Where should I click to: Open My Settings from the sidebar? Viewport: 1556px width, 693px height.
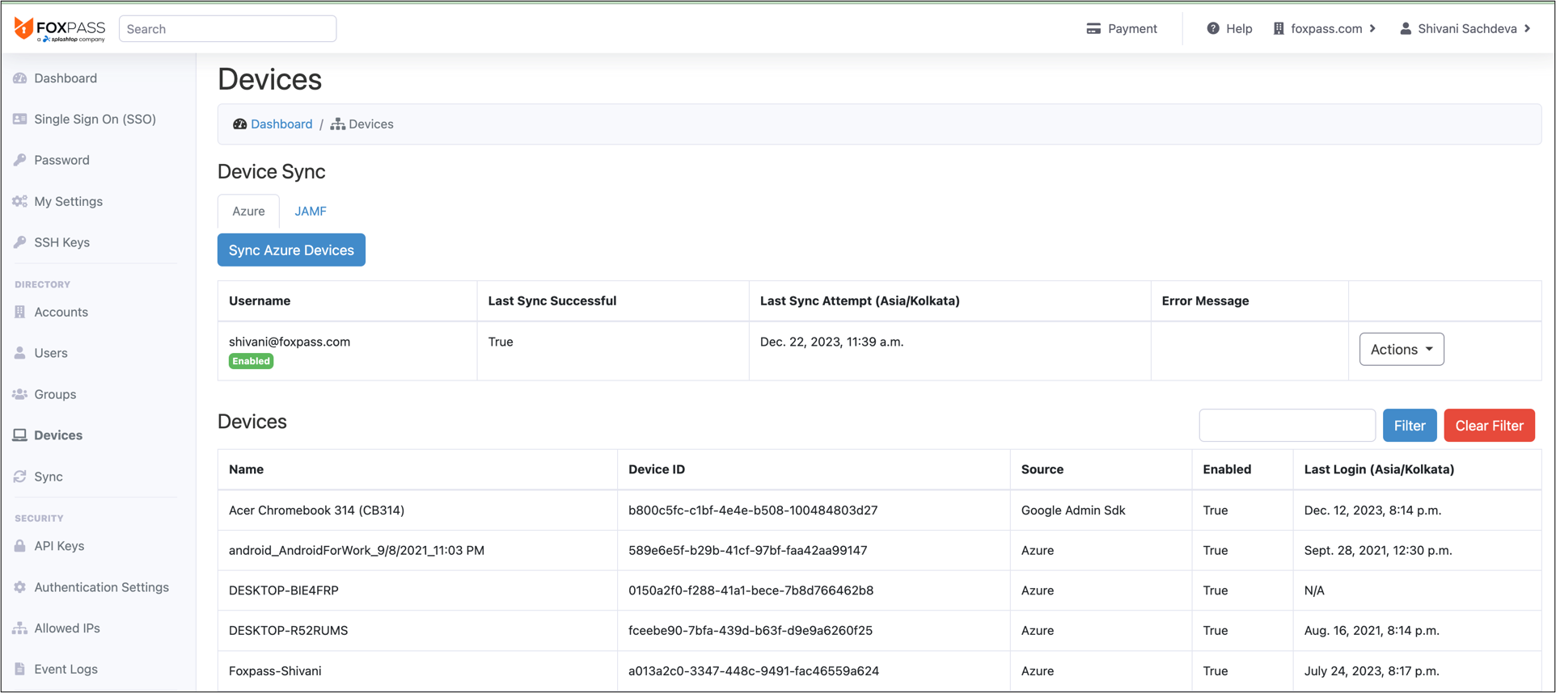68,201
